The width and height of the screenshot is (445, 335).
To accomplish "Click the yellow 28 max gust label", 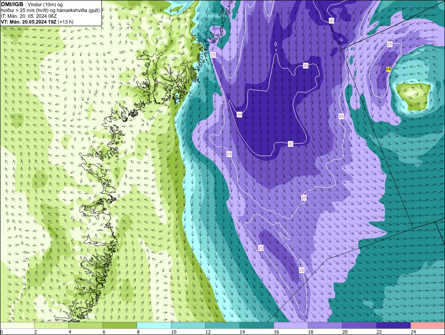I will [x=388, y=69].
